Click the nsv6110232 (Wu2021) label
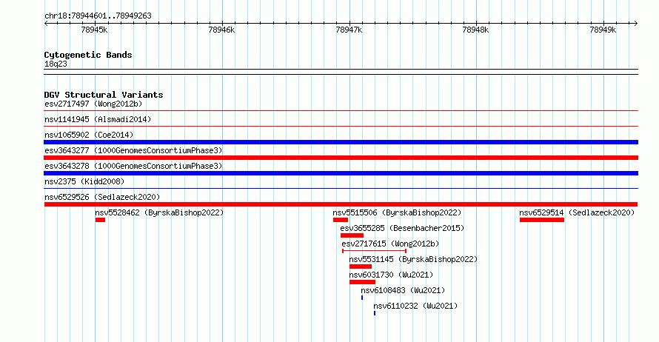Screen dimensions: 659x342 (415, 306)
